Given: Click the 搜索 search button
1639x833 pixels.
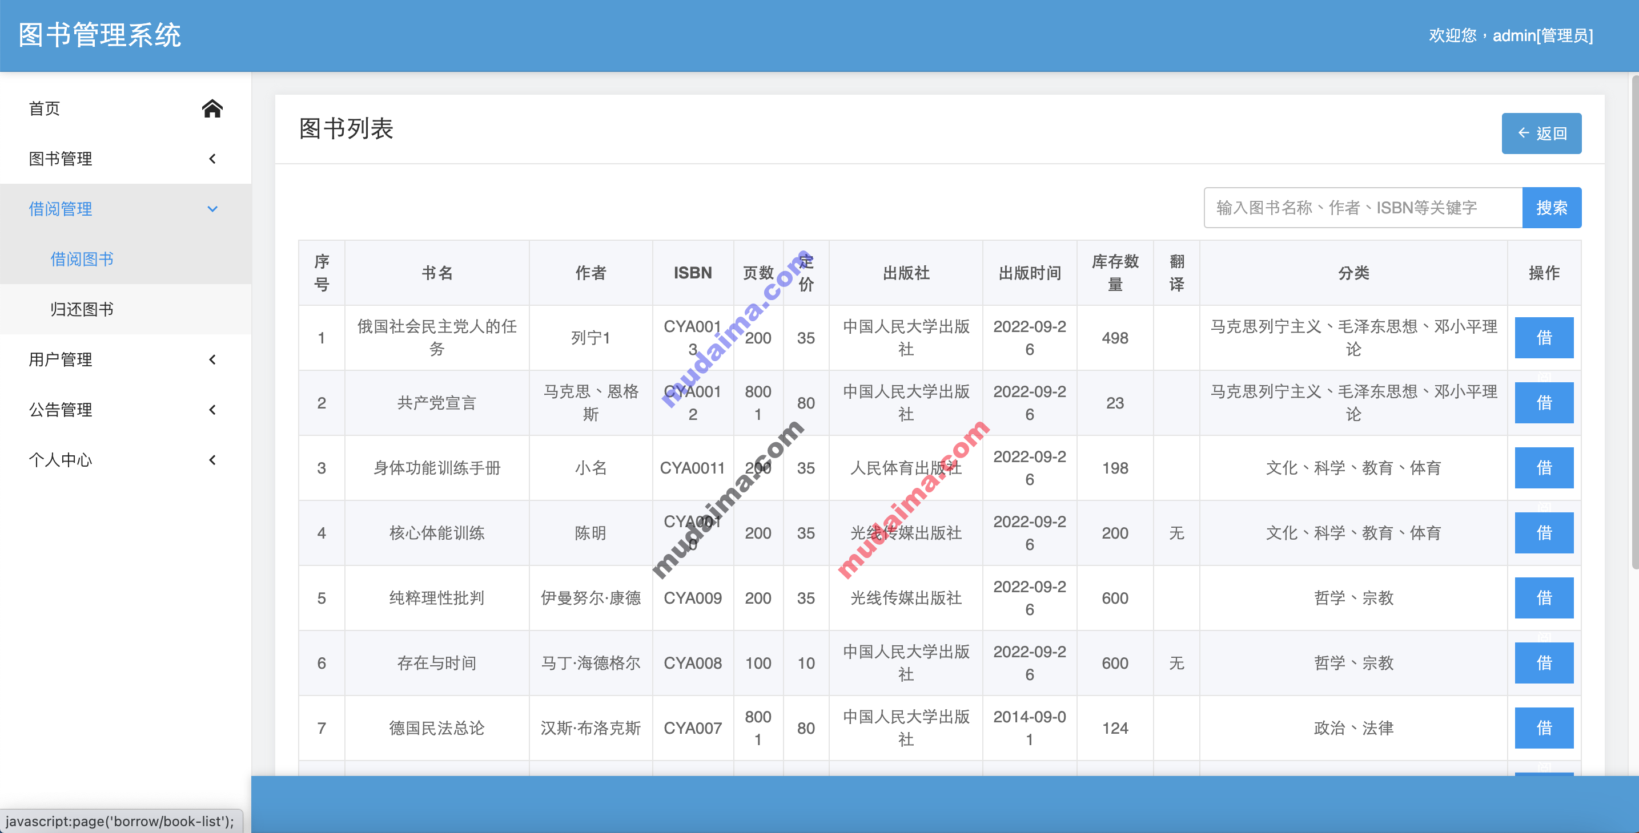Looking at the screenshot, I should point(1551,207).
